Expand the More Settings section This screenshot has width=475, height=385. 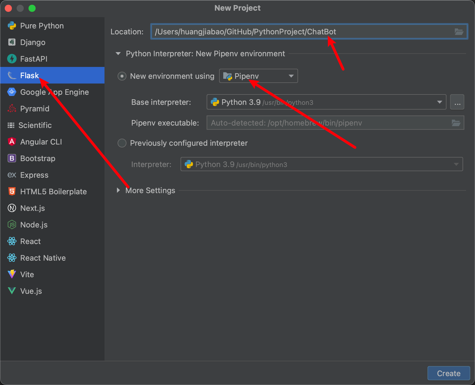point(118,190)
